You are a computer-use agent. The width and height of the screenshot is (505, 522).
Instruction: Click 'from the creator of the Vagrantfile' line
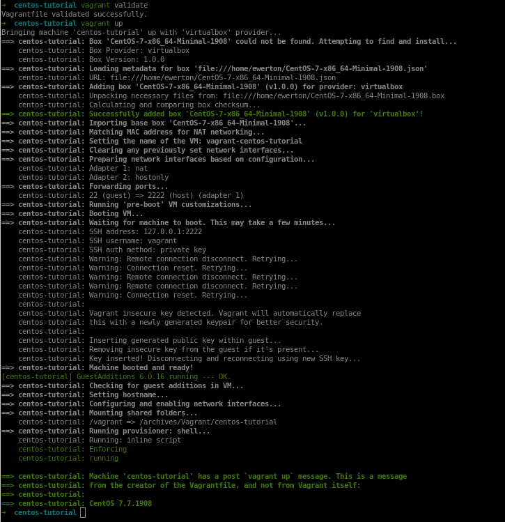pos(181,485)
